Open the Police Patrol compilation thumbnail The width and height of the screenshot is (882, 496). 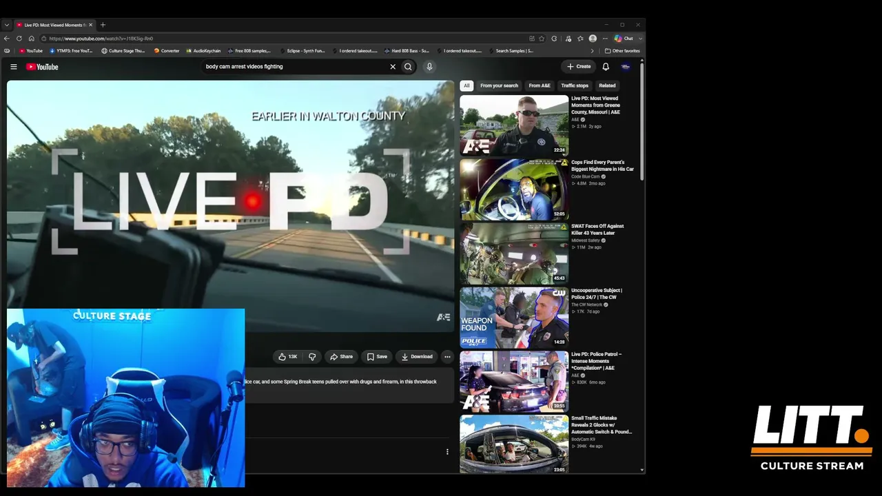coord(514,382)
